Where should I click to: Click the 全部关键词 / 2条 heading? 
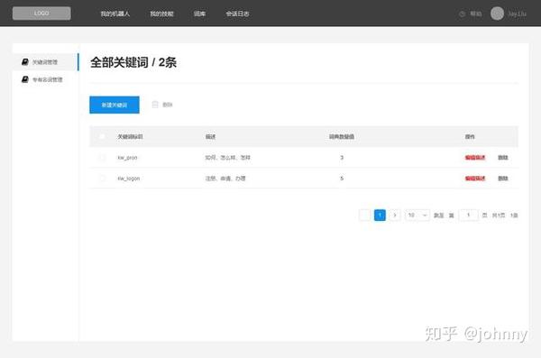coord(133,62)
